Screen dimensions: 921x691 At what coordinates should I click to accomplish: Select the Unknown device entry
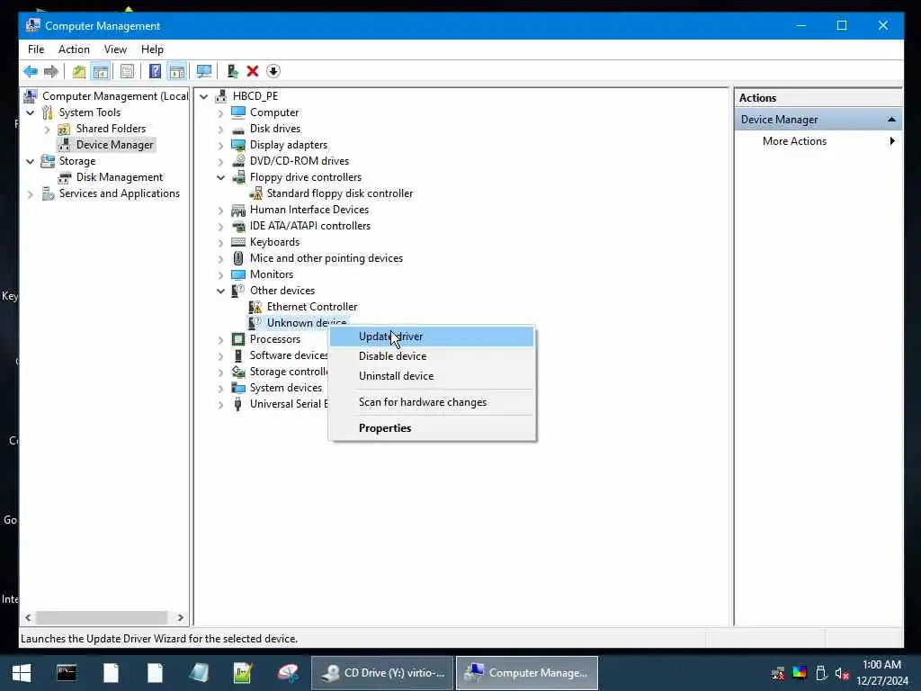[307, 323]
